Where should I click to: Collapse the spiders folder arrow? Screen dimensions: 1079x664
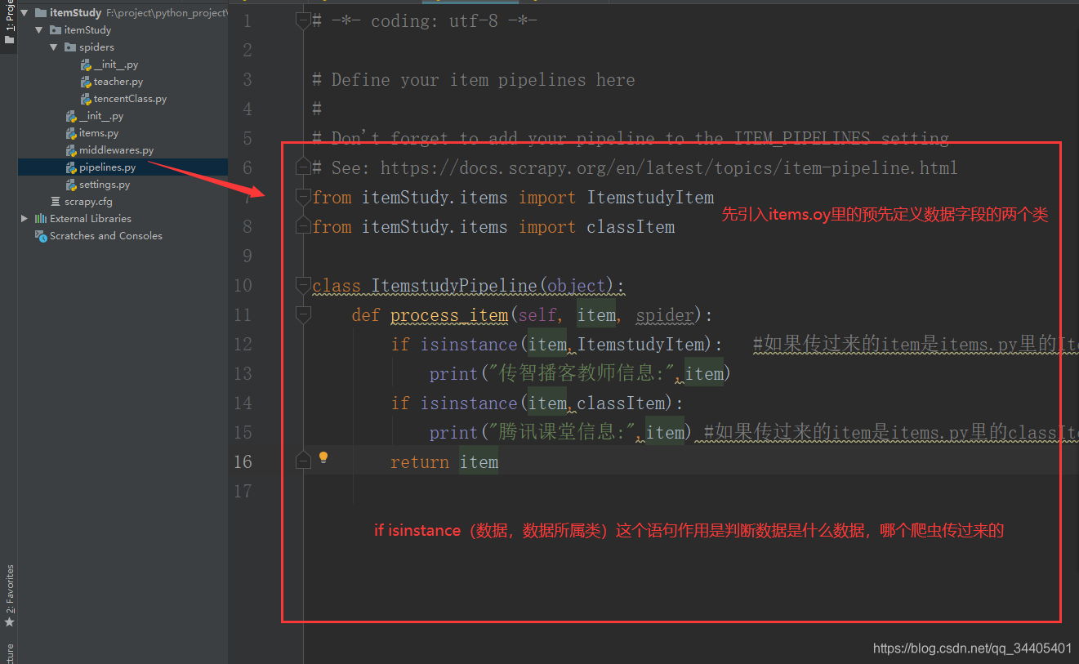tap(54, 47)
